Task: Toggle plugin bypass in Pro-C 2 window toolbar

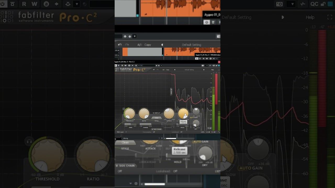Action: click(x=116, y=66)
